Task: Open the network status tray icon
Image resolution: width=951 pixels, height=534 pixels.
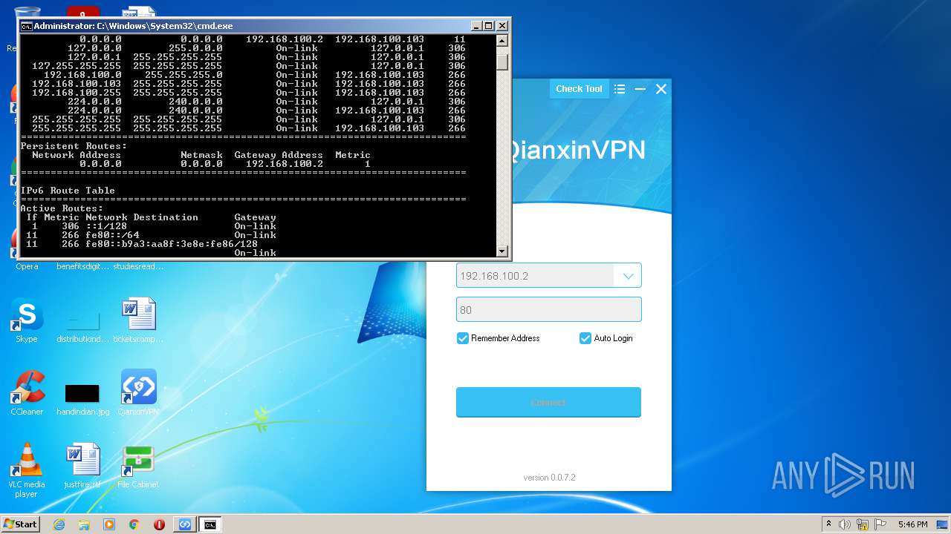Action: pyautogui.click(x=863, y=524)
